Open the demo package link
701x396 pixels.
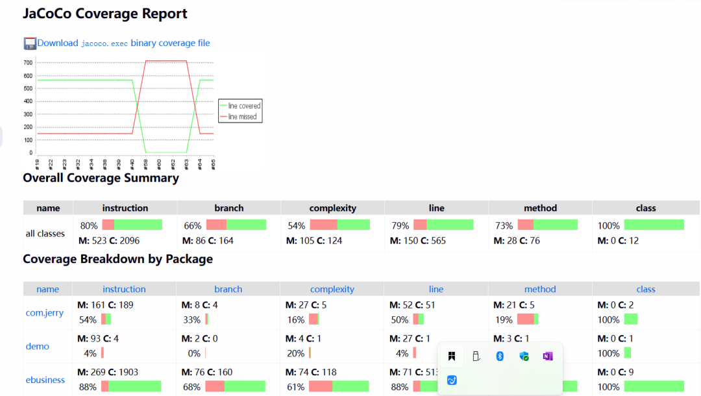[37, 347]
